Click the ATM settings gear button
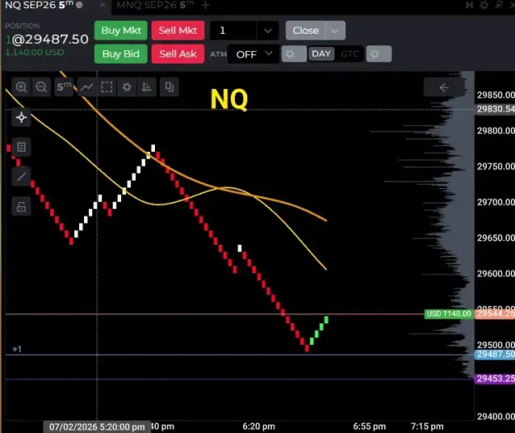Image resolution: width=515 pixels, height=433 pixels. 293,54
